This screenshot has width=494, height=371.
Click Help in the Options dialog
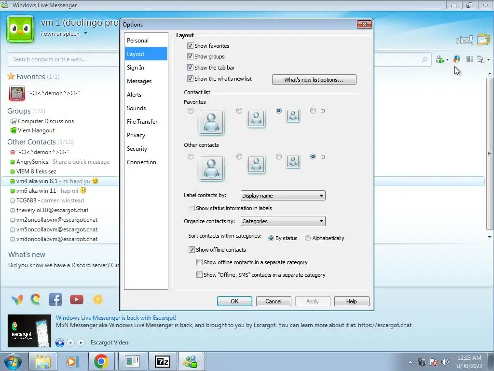pyautogui.click(x=352, y=301)
